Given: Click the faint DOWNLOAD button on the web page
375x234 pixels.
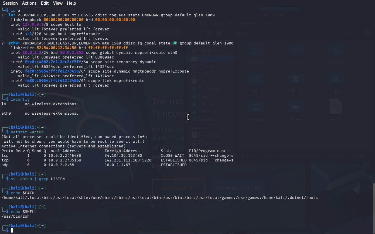Looking at the screenshot, I should pos(178,188).
